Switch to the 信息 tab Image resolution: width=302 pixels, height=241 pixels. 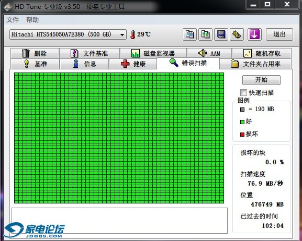click(84, 64)
